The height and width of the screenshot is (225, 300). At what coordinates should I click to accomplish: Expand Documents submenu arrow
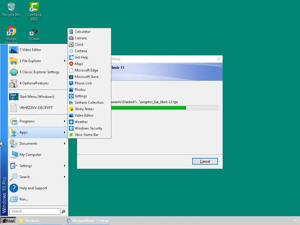coord(65,144)
